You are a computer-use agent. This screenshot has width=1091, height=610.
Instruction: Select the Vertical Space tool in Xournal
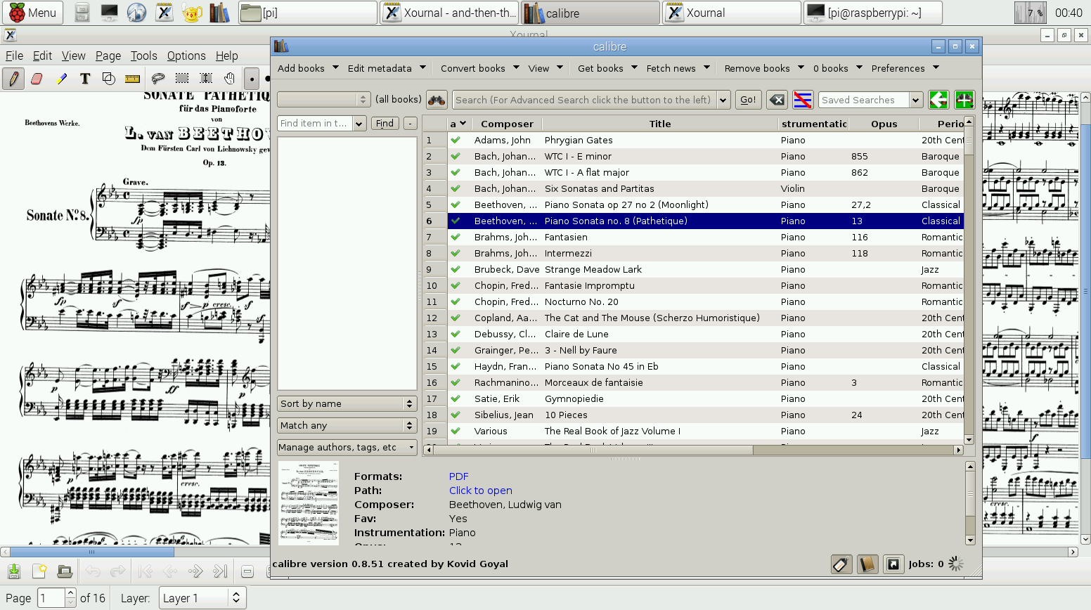click(206, 79)
